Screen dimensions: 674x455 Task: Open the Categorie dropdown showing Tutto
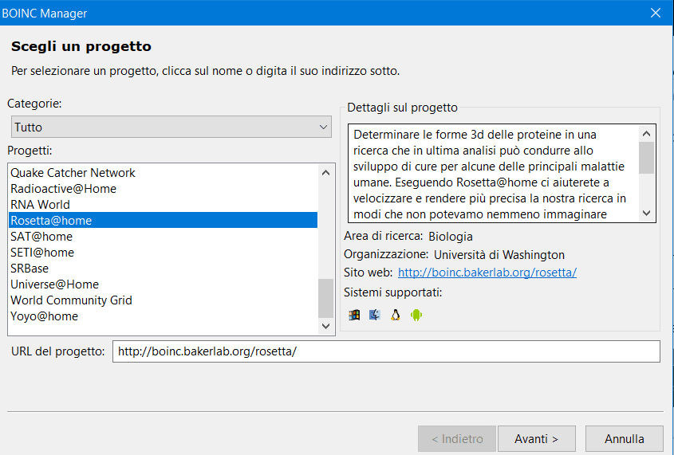(x=171, y=127)
